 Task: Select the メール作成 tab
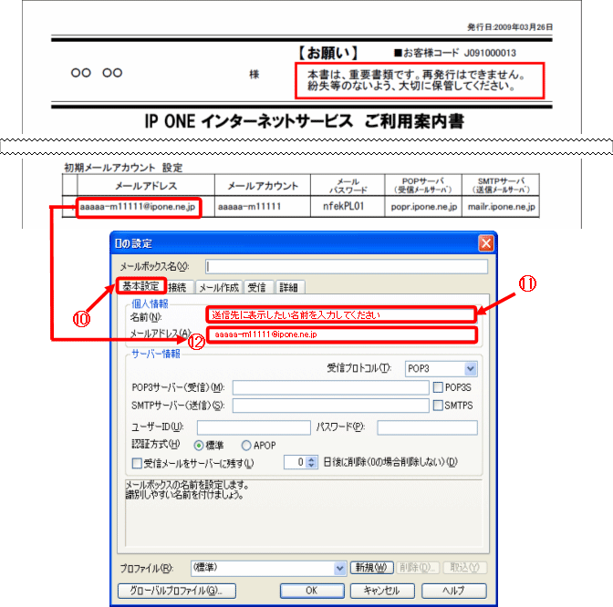[x=219, y=287]
